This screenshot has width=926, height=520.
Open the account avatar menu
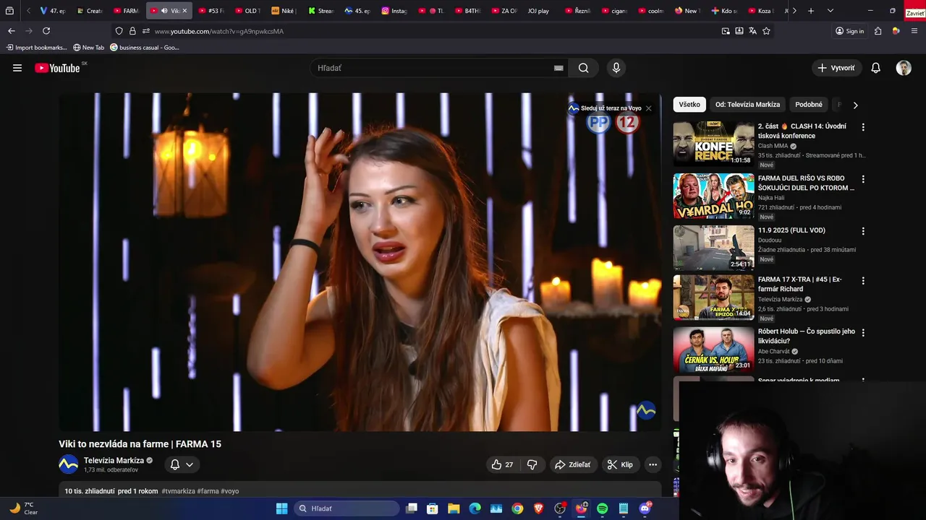pos(904,68)
